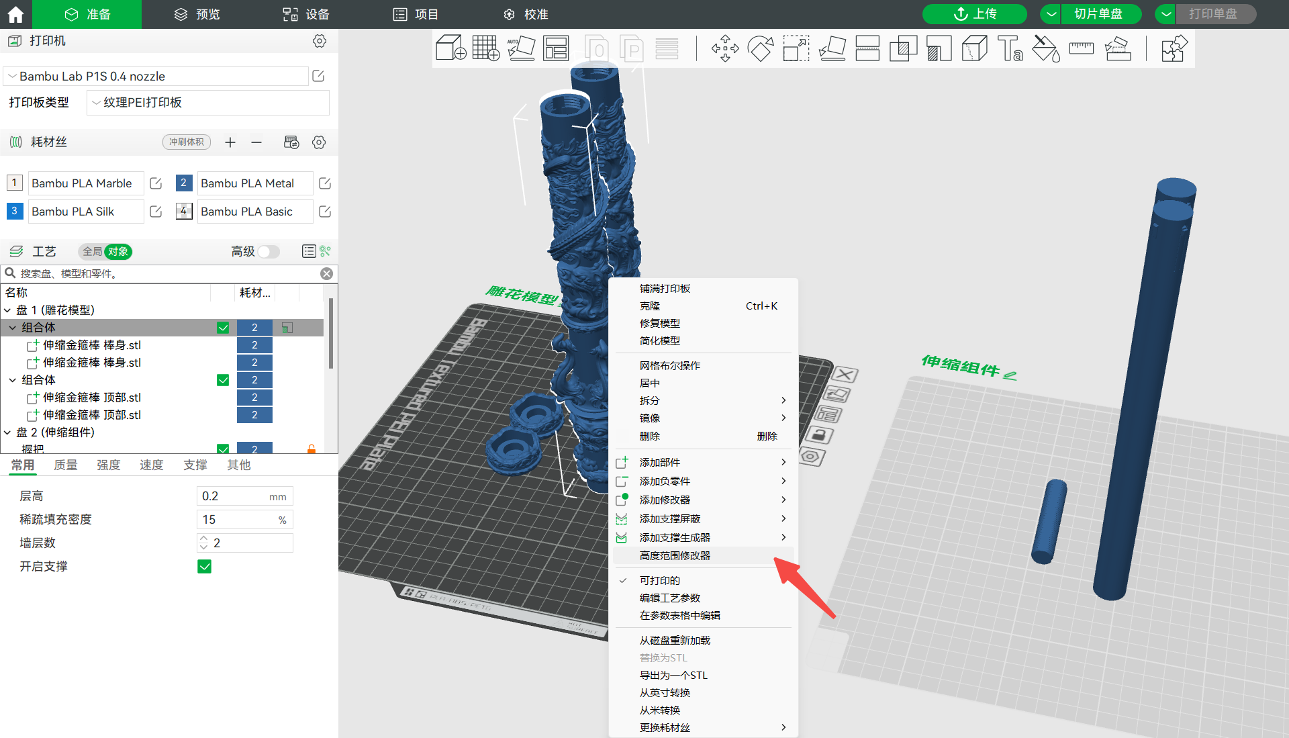Screen dimensions: 1289x738
Task: Open filament settings gear icon
Action: [x=319, y=142]
